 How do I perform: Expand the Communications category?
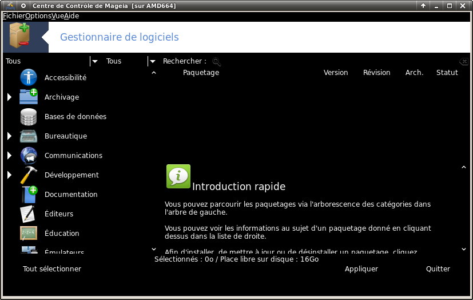9,155
